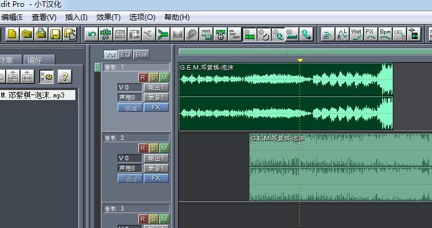This screenshot has width=432, height=228.
Task: Solo track 1 with the S button
Action: [154, 78]
